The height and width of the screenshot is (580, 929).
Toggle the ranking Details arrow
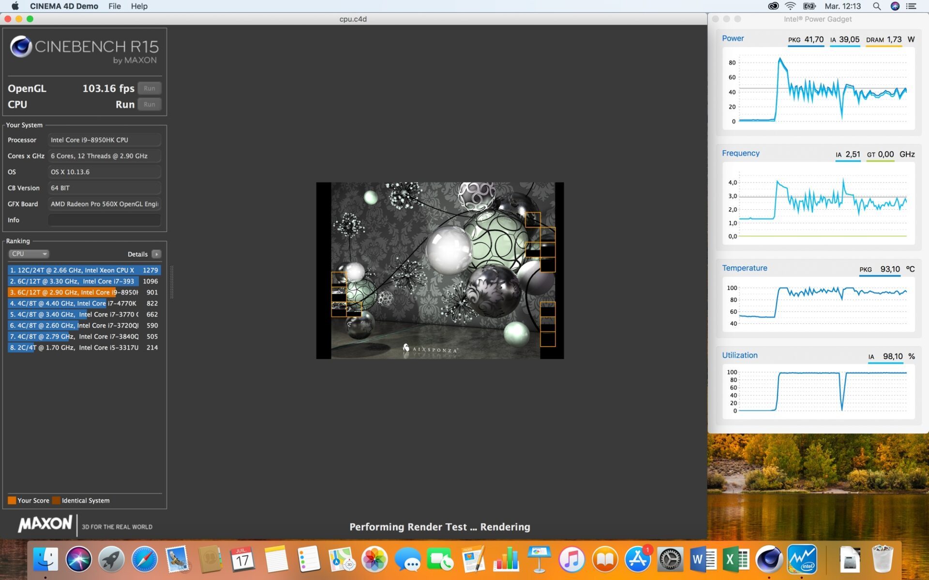tap(156, 254)
